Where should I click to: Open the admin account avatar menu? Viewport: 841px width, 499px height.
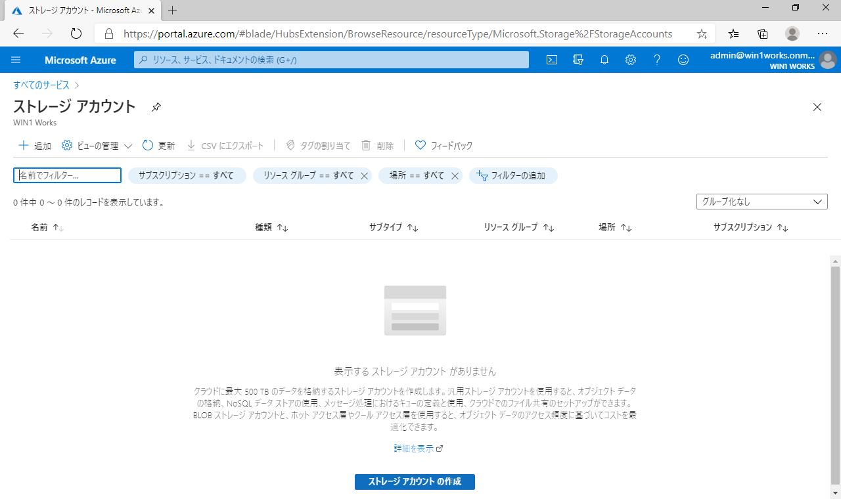[827, 60]
